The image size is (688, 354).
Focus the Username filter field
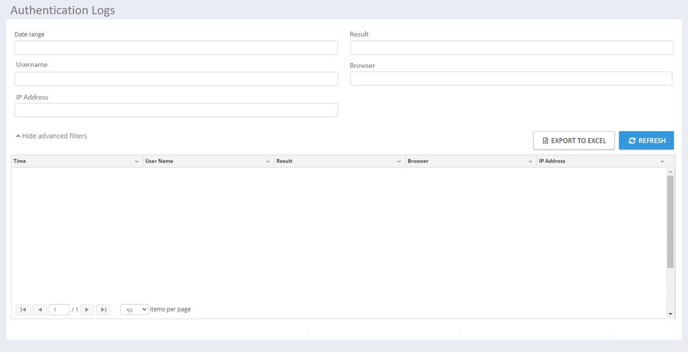176,79
